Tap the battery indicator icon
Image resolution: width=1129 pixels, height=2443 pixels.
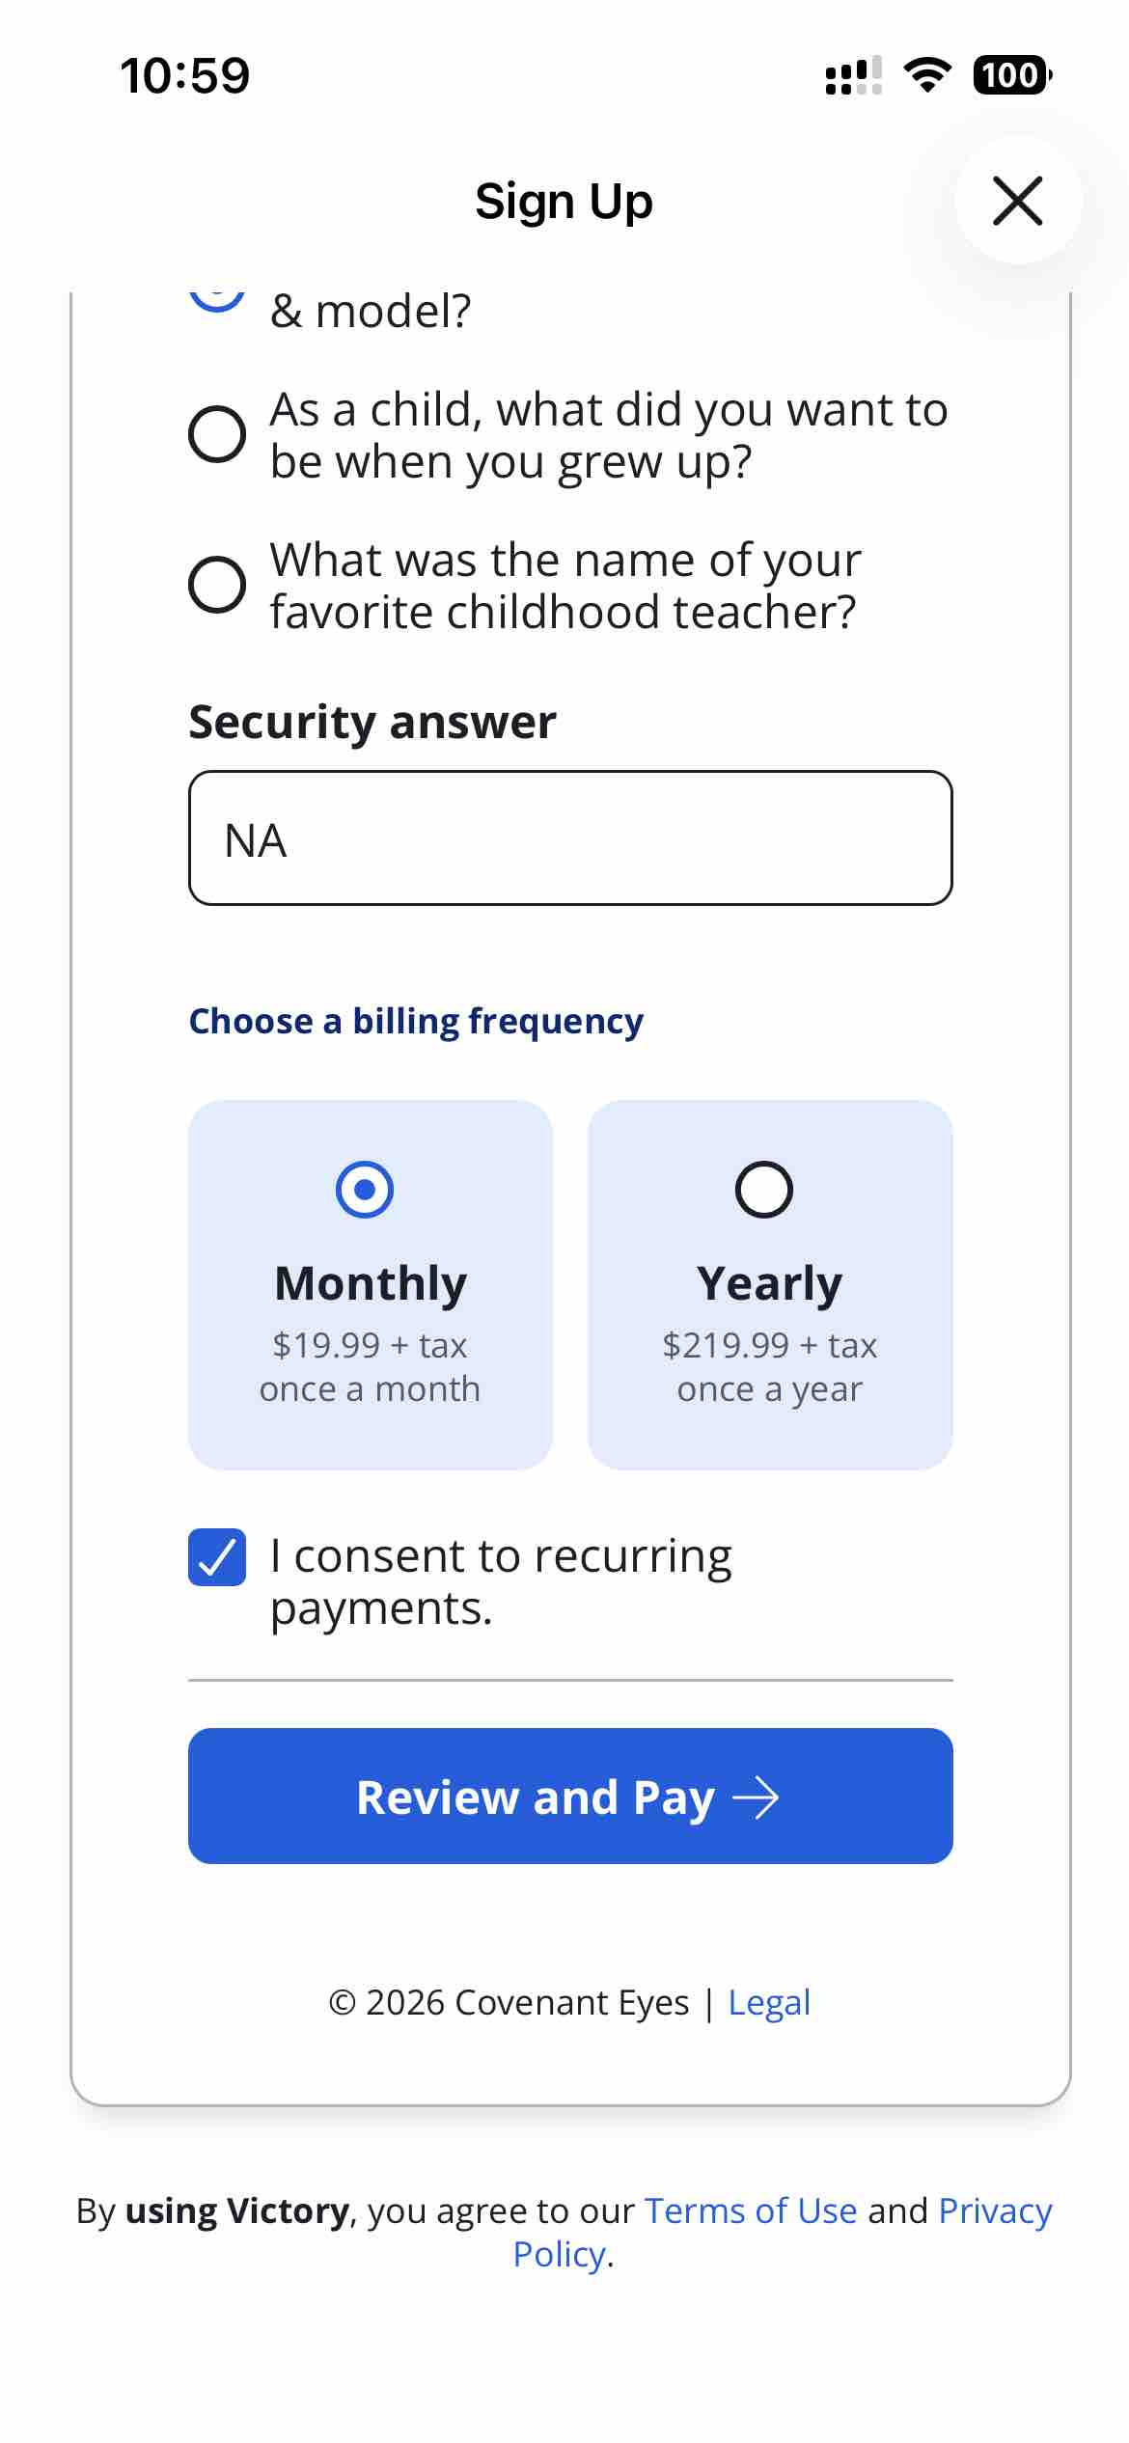(1010, 75)
